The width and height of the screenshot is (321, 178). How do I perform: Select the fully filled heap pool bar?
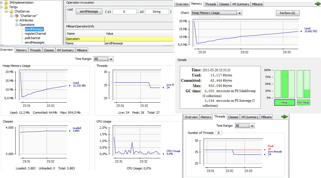[284, 84]
